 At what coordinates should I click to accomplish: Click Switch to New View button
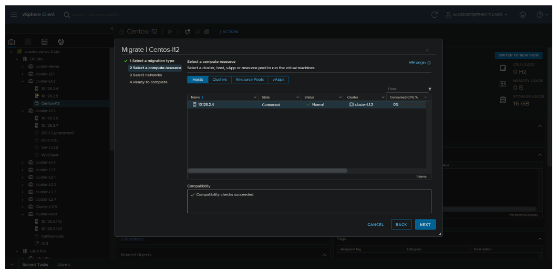(518, 55)
